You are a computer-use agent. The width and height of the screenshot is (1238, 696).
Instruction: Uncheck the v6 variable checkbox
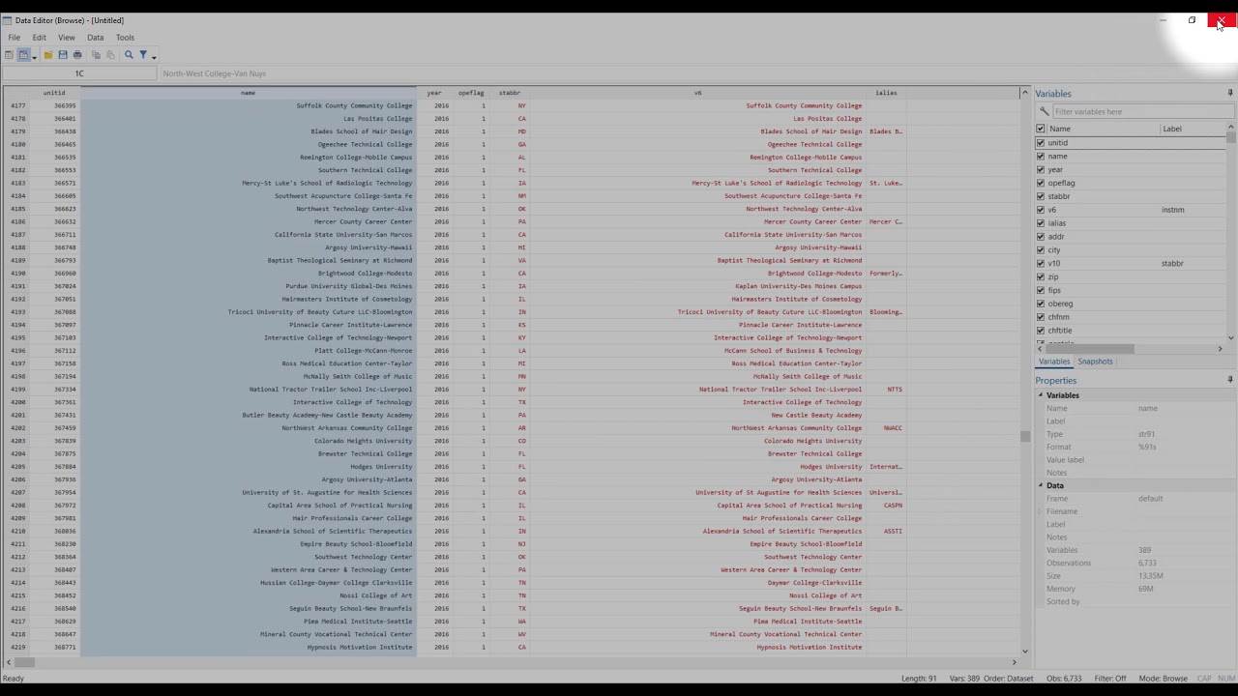point(1041,210)
